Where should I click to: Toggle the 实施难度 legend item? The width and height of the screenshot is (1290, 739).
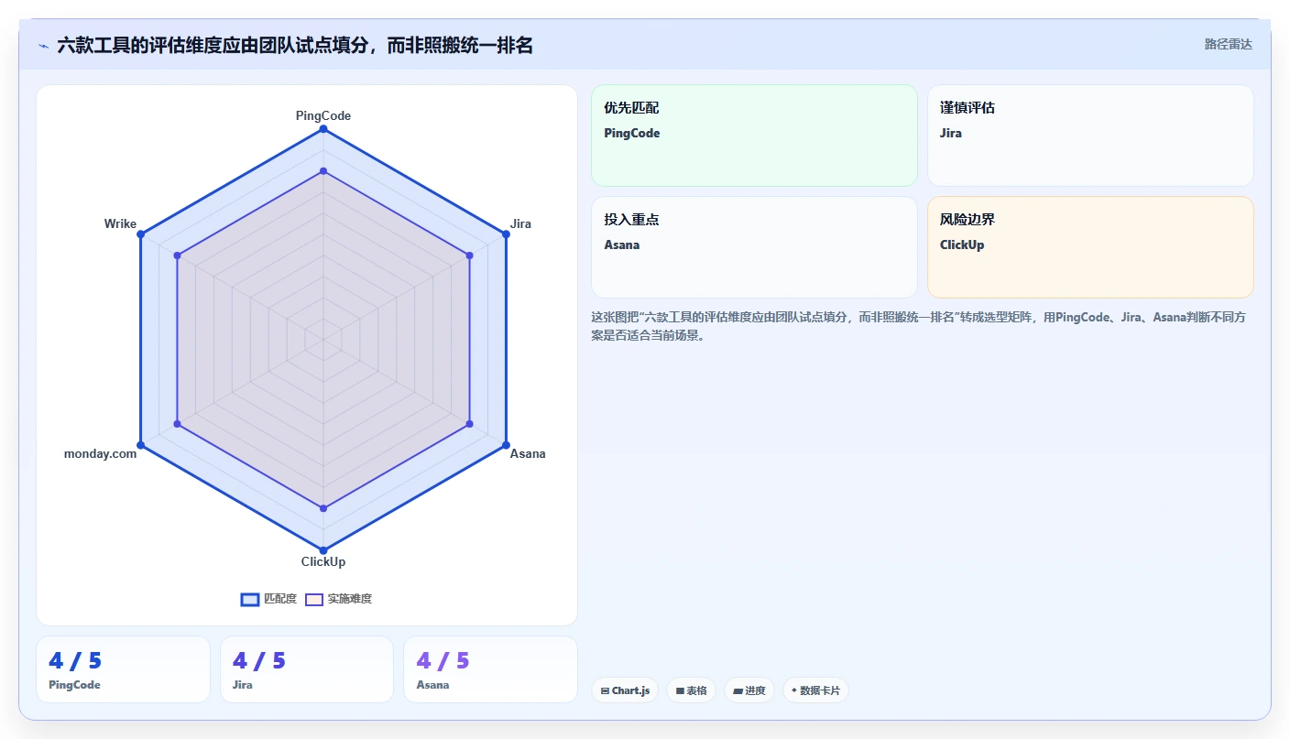click(x=338, y=599)
